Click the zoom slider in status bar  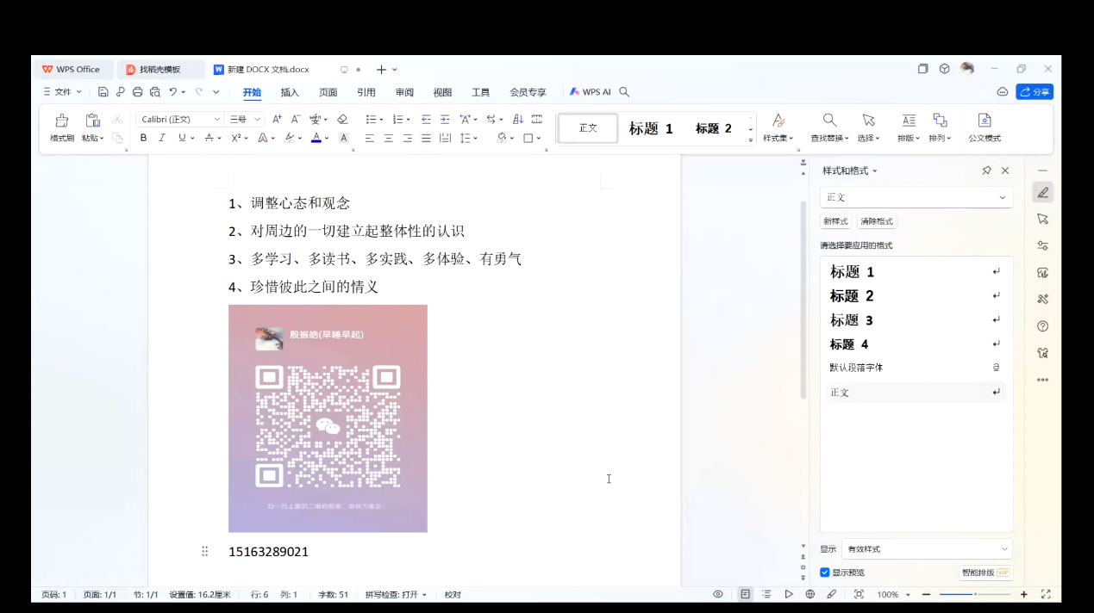tap(974, 594)
